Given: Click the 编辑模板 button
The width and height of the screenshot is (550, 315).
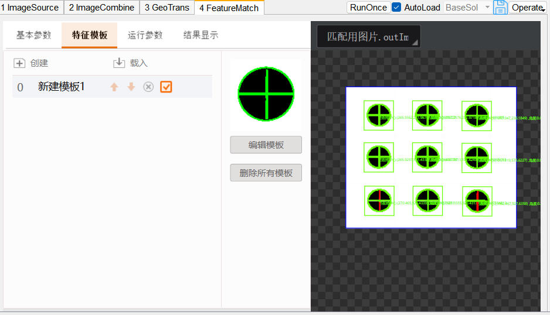Looking at the screenshot, I should pos(266,145).
